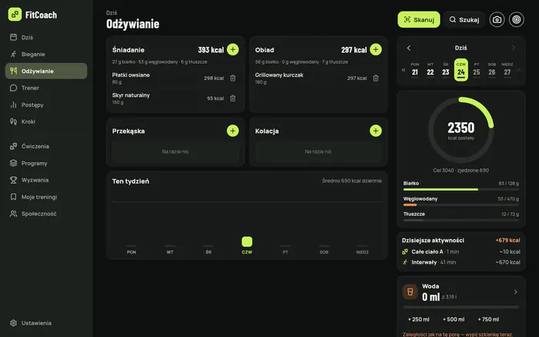
Task: Click the Przekąska 'Na razie nic' placeholder
Action: [176, 152]
